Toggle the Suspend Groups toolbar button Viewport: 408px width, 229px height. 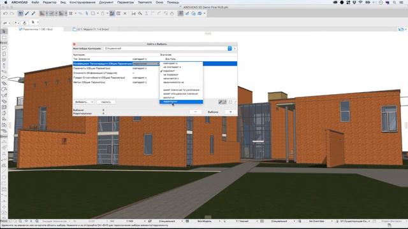(x=112, y=13)
